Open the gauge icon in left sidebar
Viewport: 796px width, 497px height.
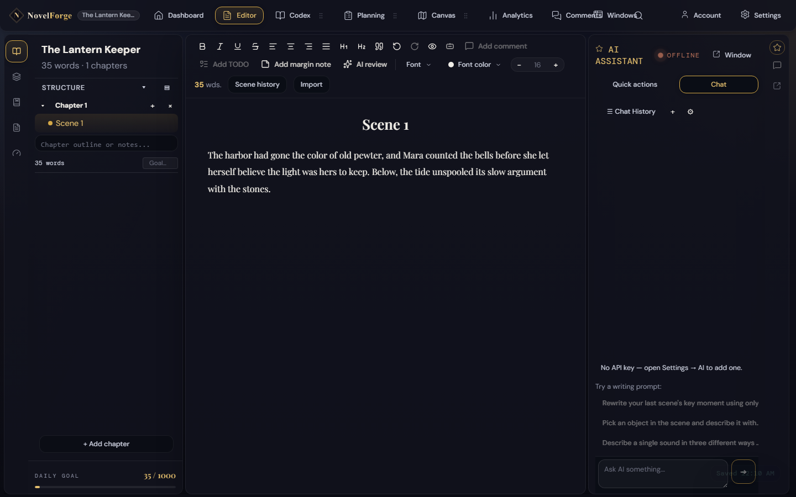click(x=17, y=153)
